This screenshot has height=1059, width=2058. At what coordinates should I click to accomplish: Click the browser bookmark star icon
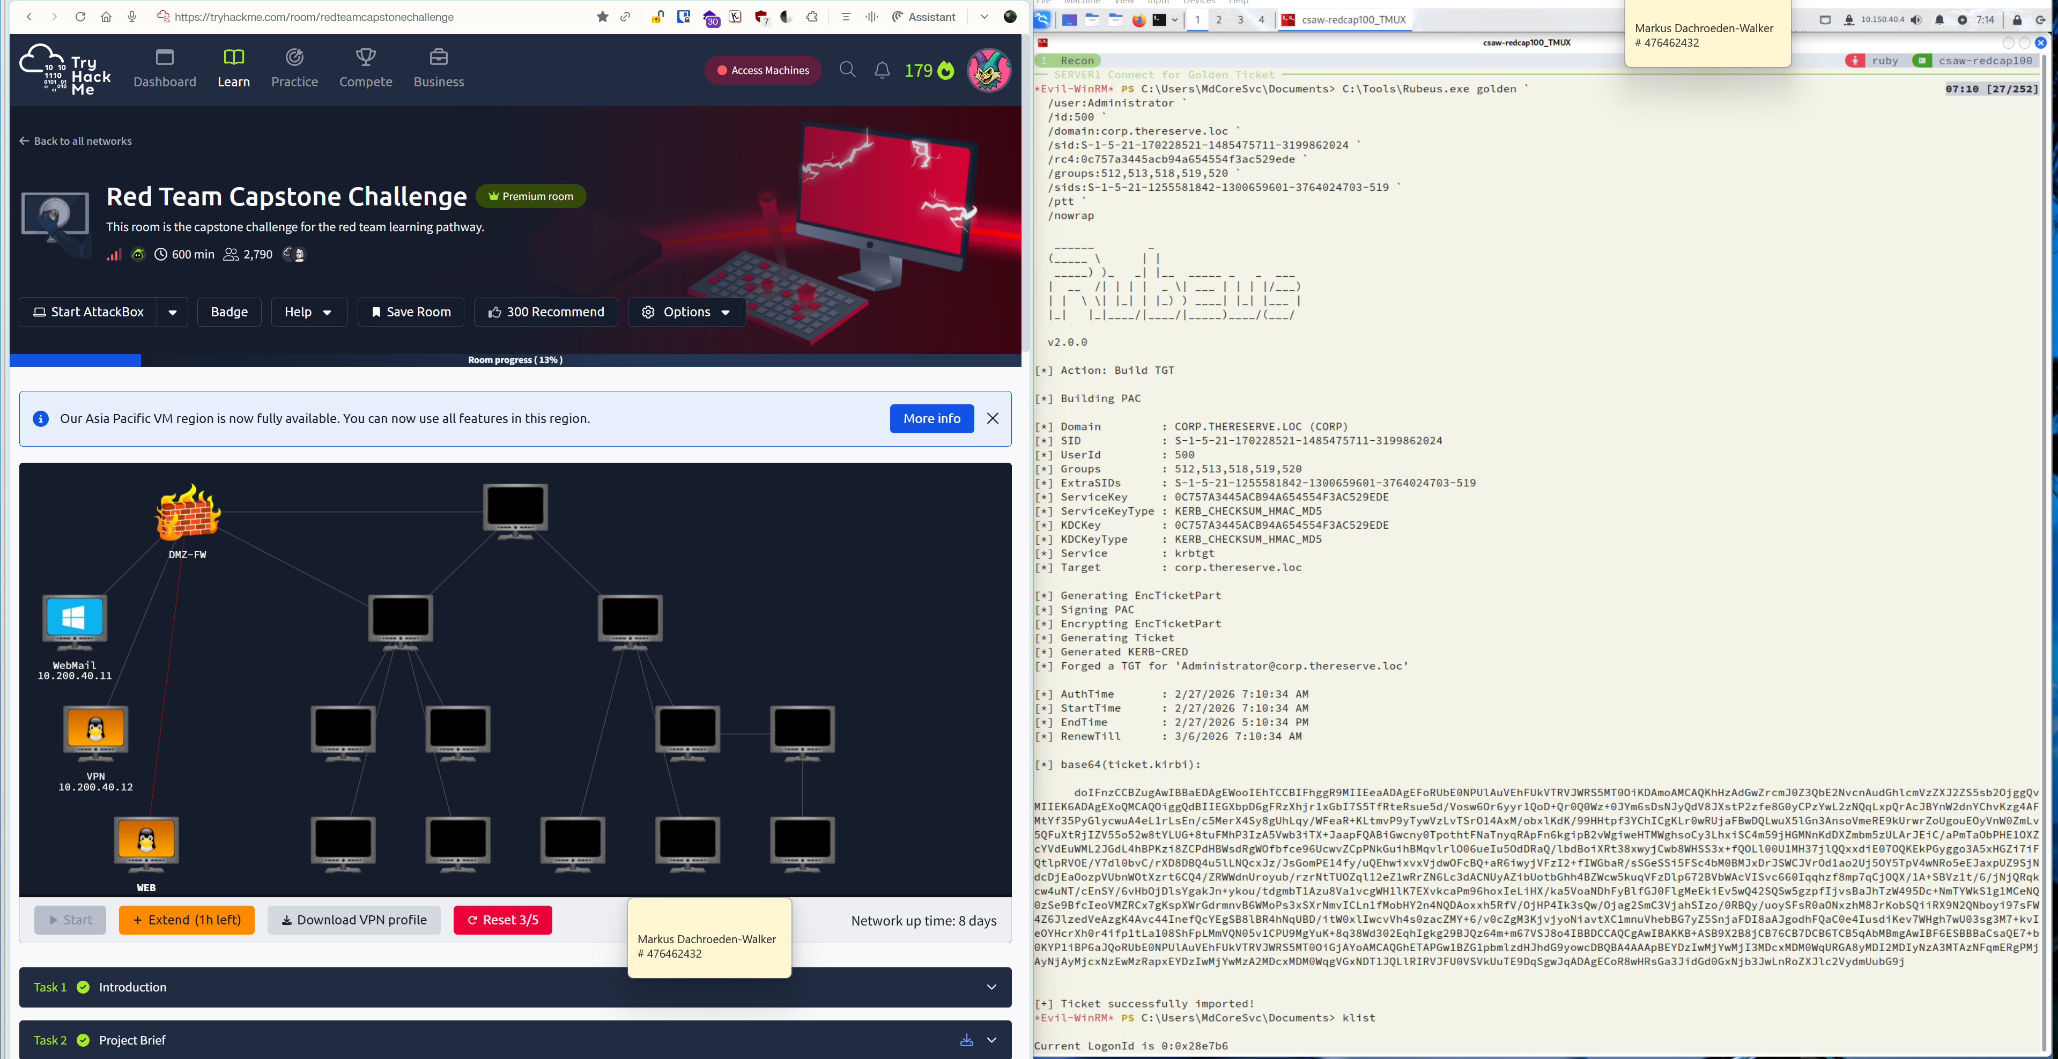coord(602,17)
